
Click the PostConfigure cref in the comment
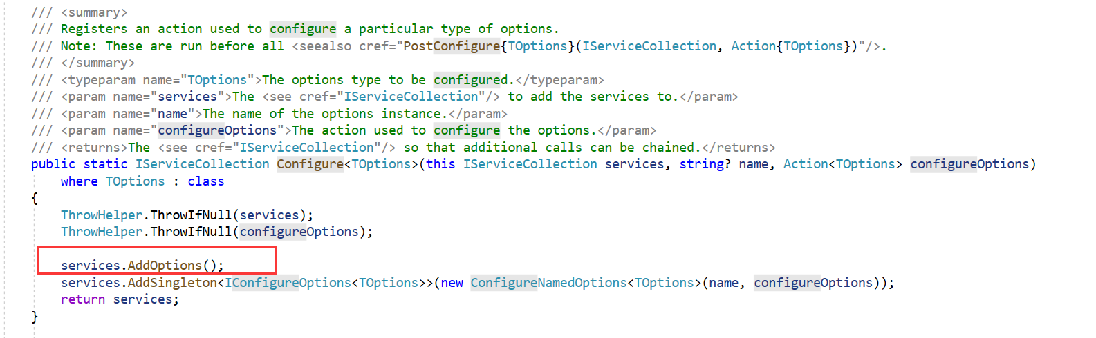pos(452,46)
